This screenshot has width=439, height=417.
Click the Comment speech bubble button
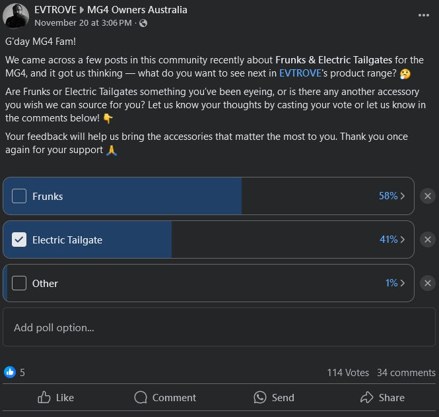tap(165, 397)
